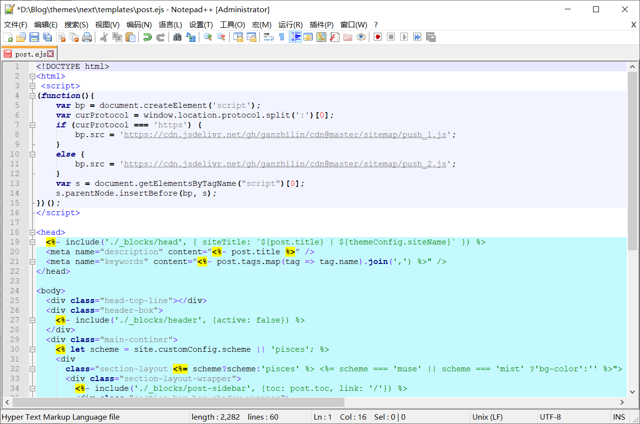Collapse the html fold on line 2
The width and height of the screenshot is (640, 424).
32,76
